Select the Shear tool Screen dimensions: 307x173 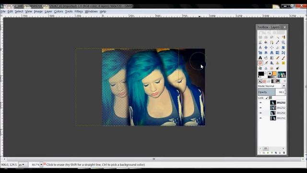(x=266, y=52)
